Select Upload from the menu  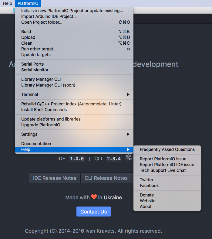(74, 37)
